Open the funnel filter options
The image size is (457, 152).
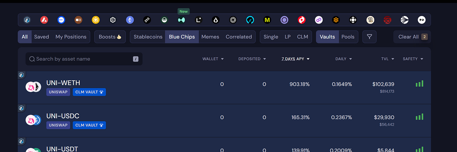(369, 37)
